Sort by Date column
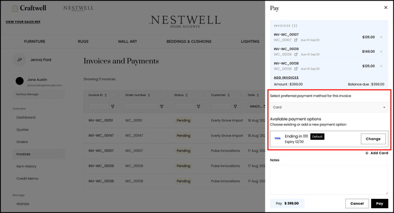 tap(258, 95)
